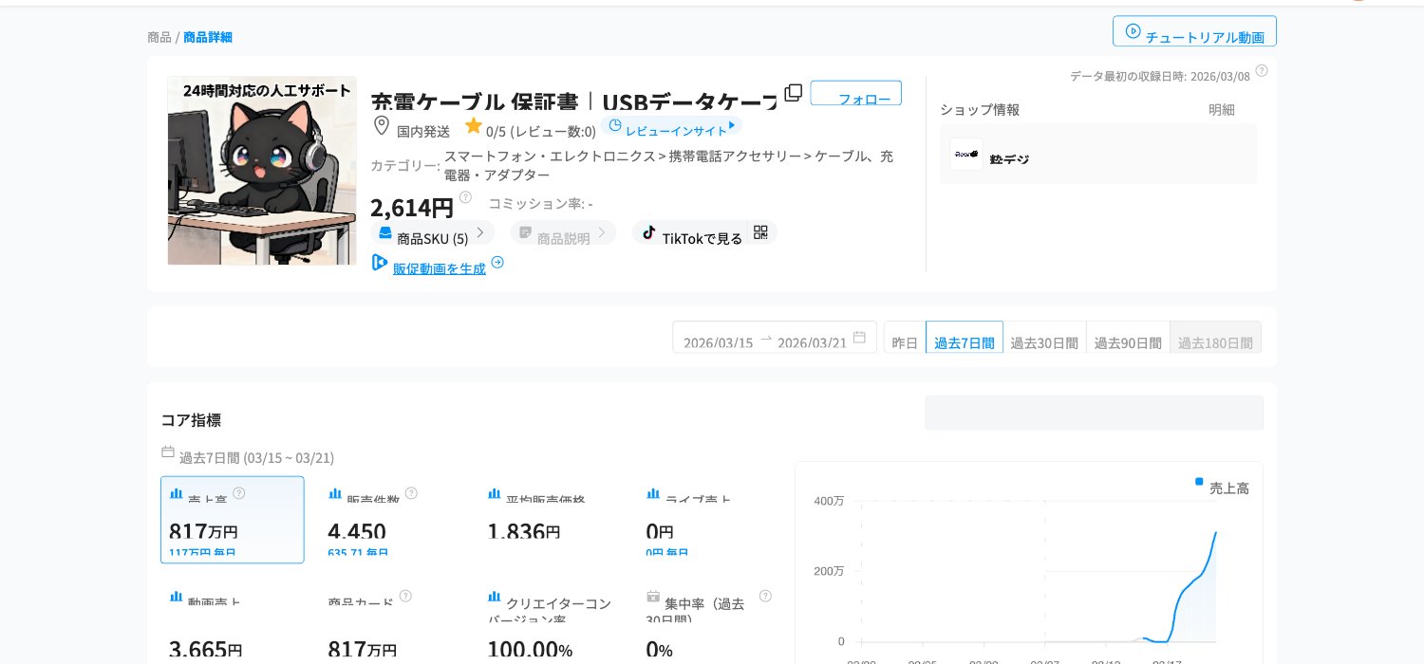Expand the 商品説明 description section

pyautogui.click(x=564, y=232)
